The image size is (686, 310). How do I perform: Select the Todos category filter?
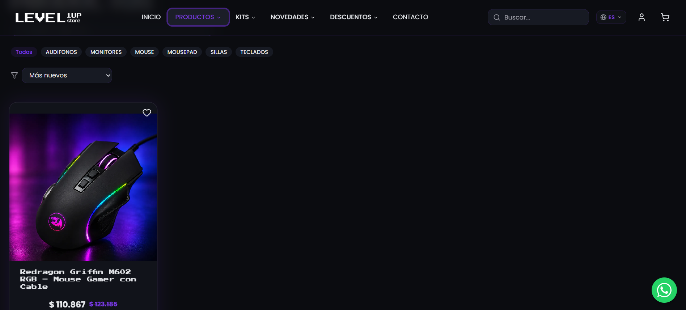click(x=24, y=52)
